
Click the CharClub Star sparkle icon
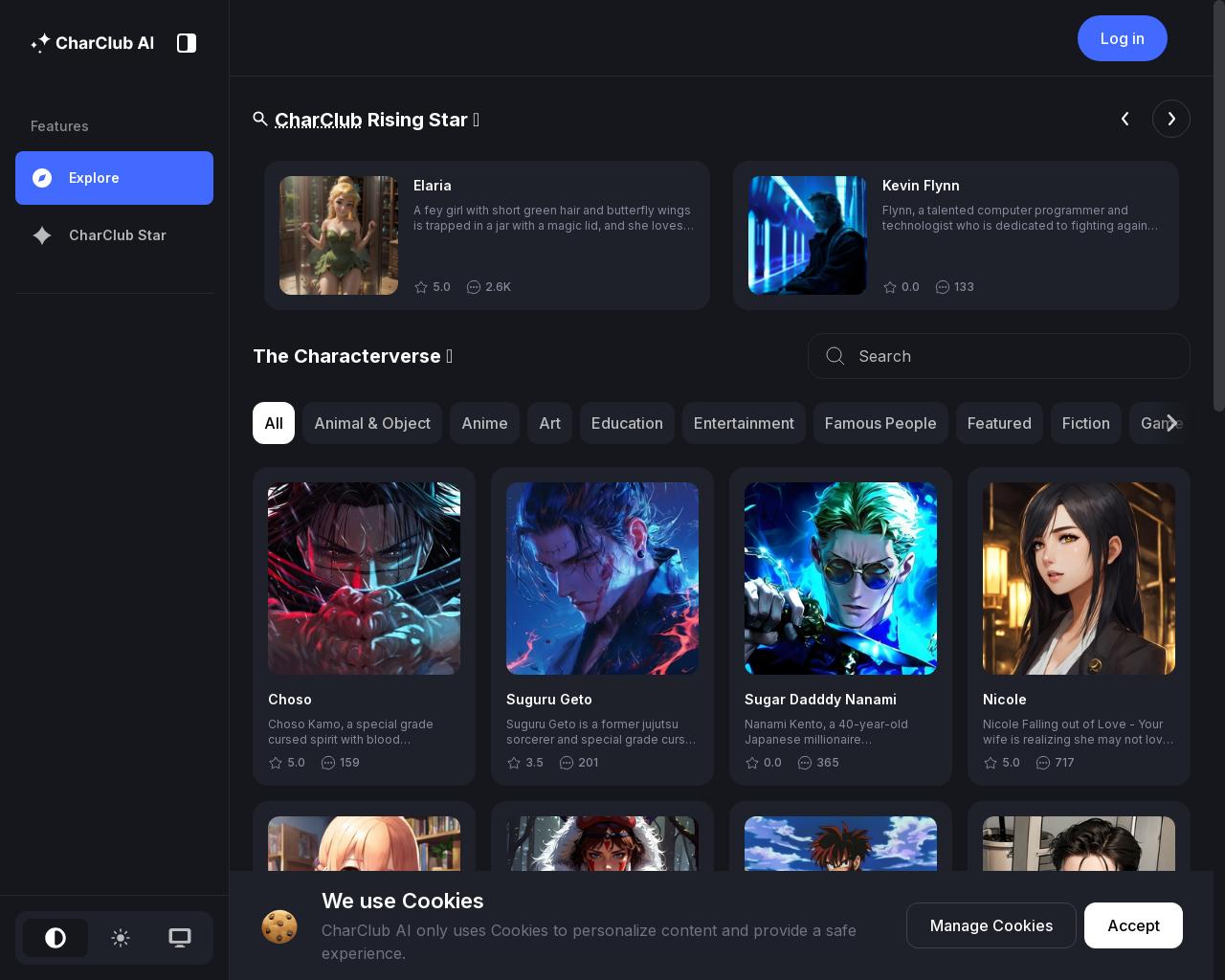click(x=42, y=235)
